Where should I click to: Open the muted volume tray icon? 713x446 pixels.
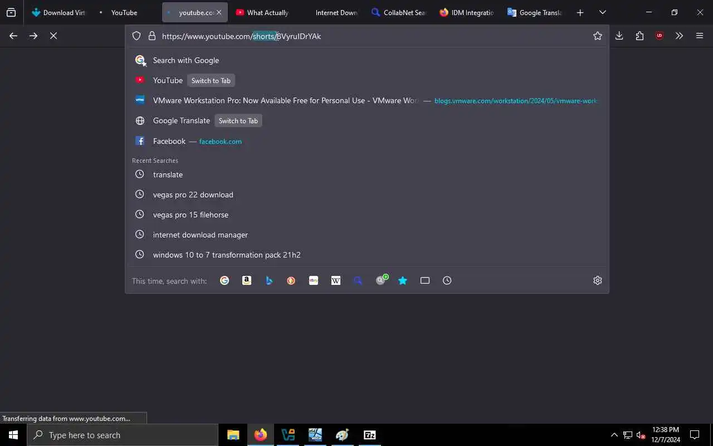pos(641,435)
